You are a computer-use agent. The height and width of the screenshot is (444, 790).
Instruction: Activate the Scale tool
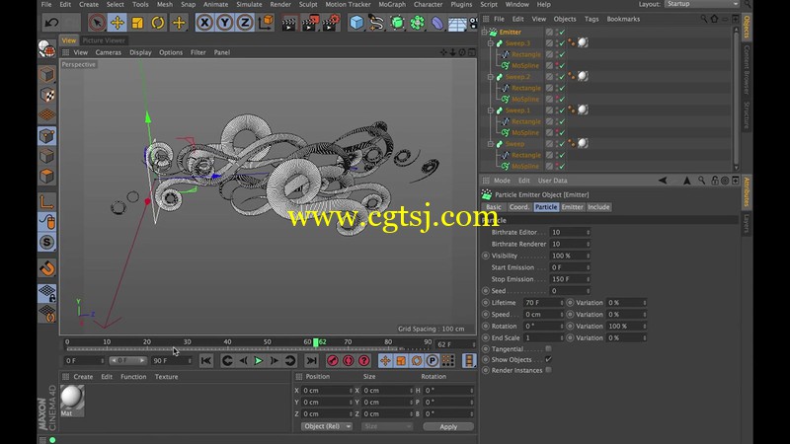(137, 23)
